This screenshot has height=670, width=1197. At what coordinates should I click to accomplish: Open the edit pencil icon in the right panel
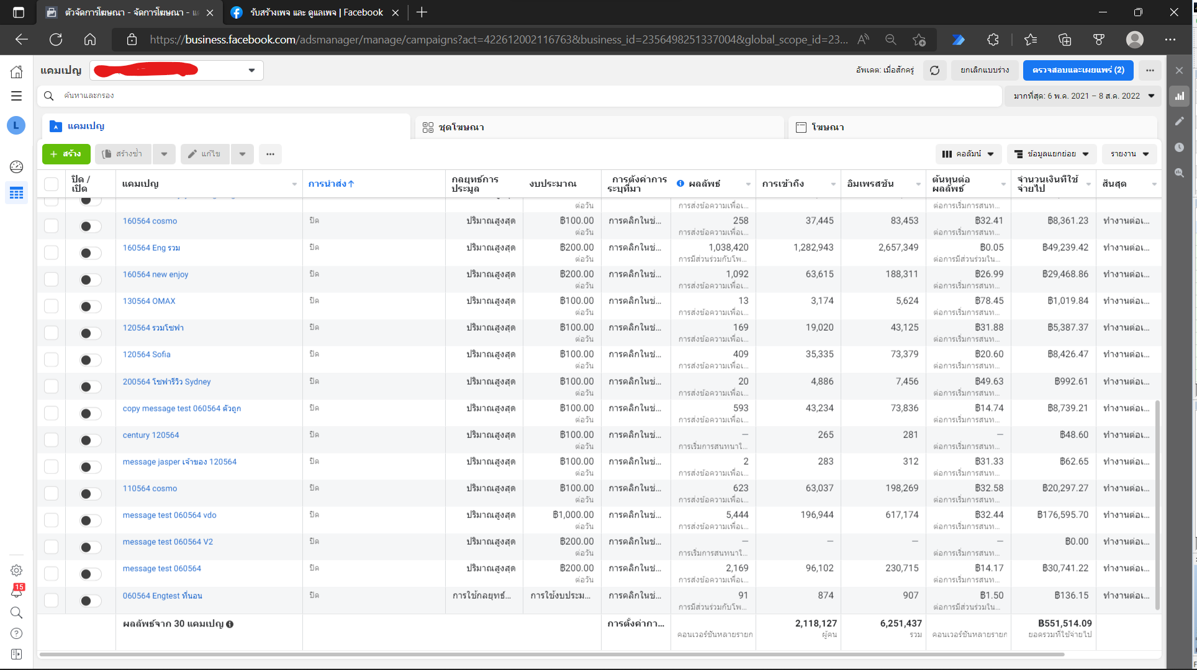pos(1179,122)
